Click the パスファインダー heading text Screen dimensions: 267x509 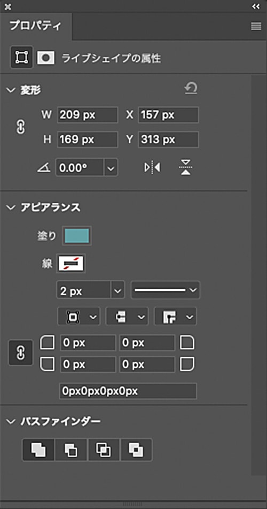(x=60, y=422)
